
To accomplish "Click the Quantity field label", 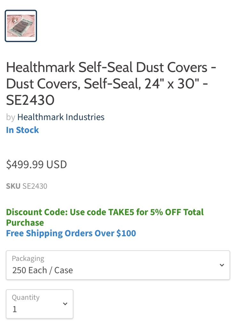I will (26, 297).
